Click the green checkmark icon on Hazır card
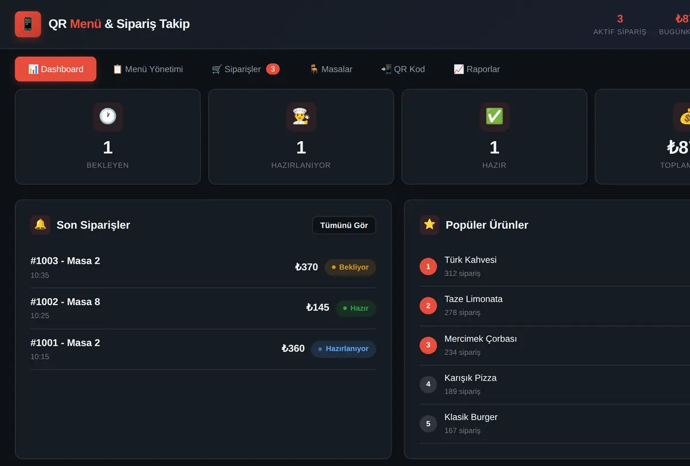This screenshot has width=690, height=466. pyautogui.click(x=494, y=117)
